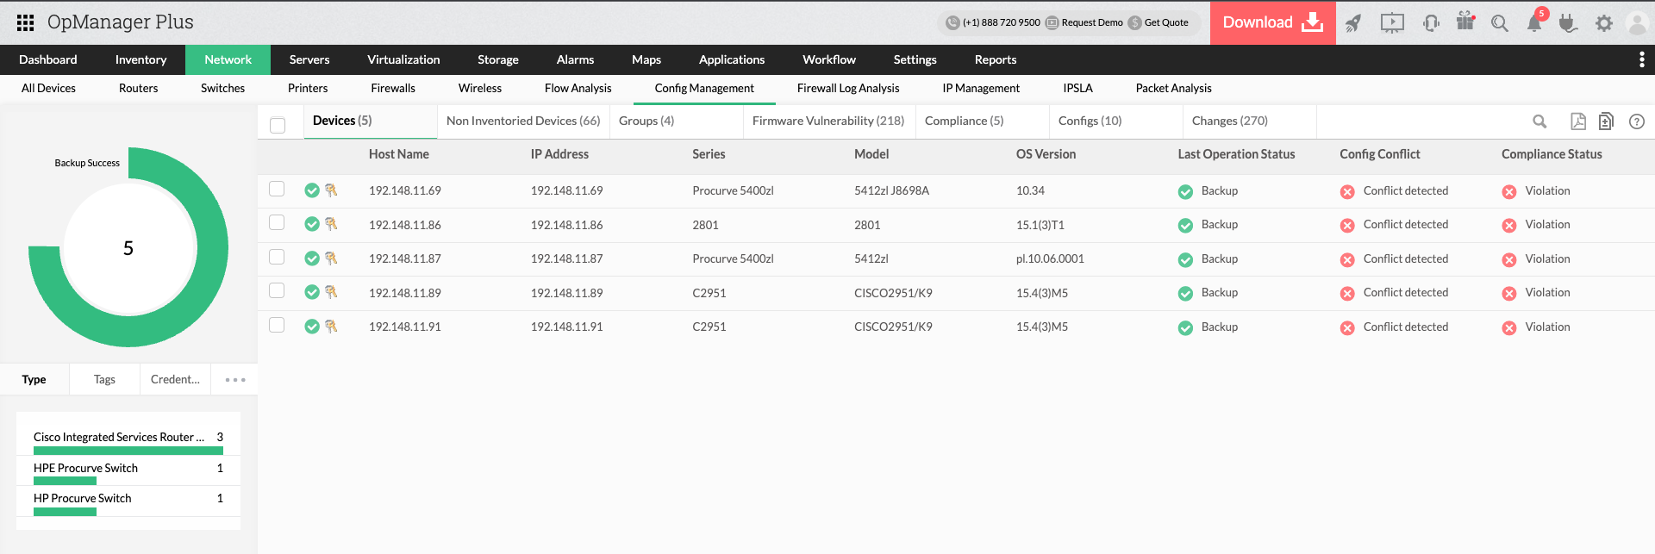Screen dimensions: 1655x554
Task: Open the Alarms menu
Action: click(x=575, y=59)
